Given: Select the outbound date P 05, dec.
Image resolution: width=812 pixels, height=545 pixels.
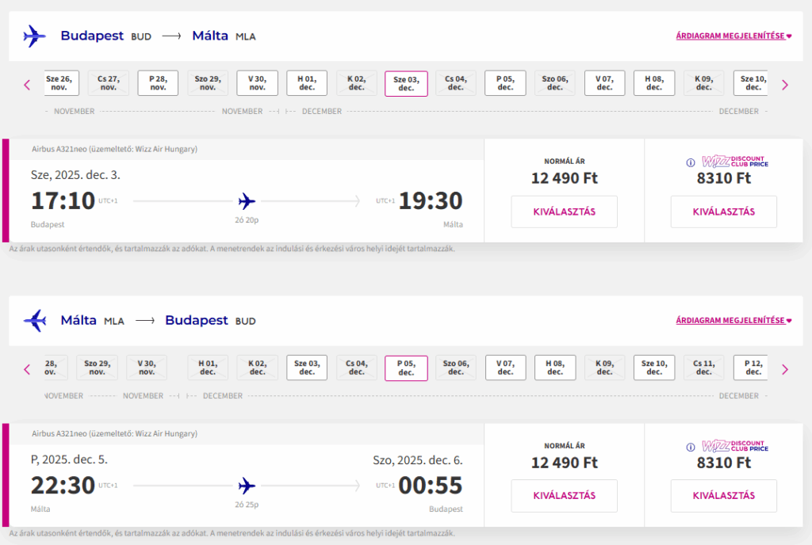Looking at the screenshot, I should pos(505,83).
